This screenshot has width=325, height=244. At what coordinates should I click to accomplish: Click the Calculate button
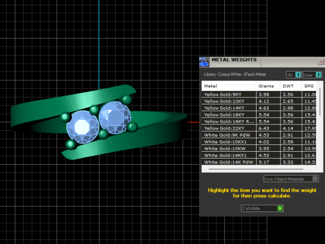coord(262,208)
